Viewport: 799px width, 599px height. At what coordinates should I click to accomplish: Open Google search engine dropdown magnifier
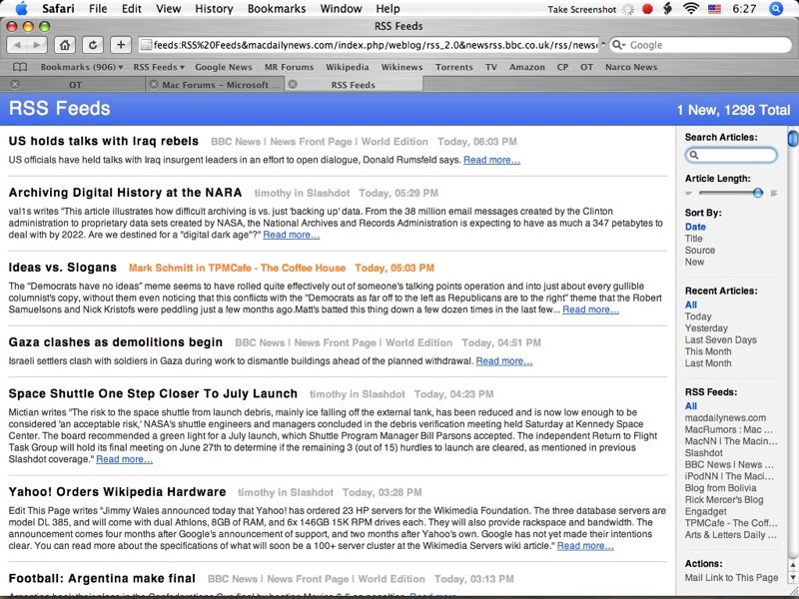619,45
